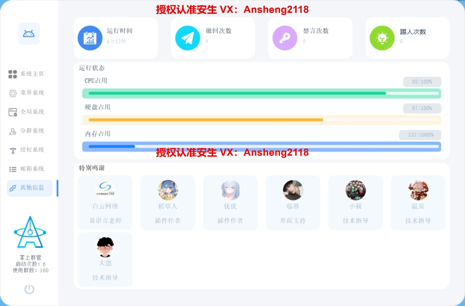
Task: Click the green lightbulb icon beside 踢人次数
Action: (382, 38)
